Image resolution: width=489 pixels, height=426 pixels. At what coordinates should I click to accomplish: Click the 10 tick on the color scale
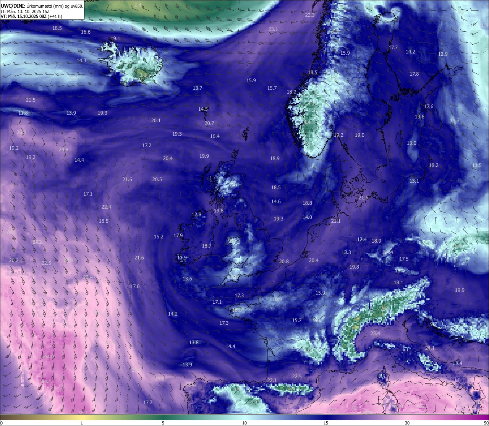pos(244,423)
